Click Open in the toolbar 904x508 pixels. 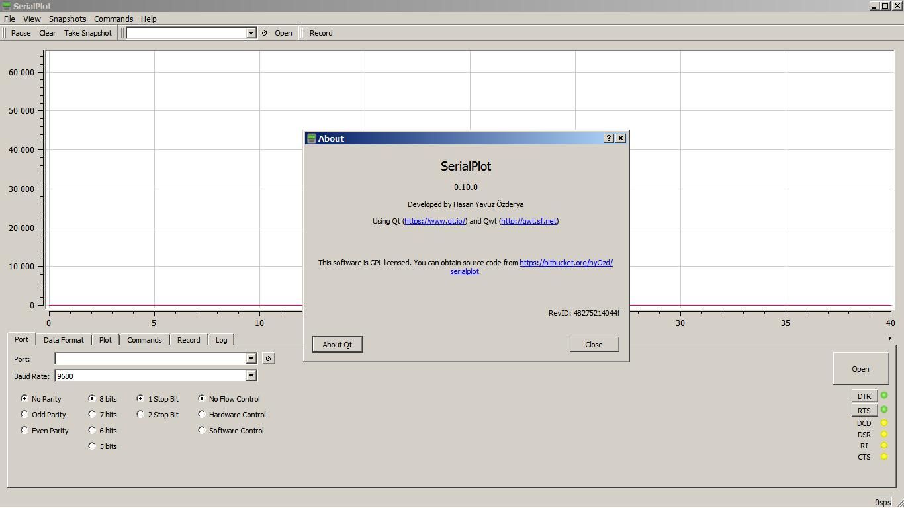[x=283, y=33]
